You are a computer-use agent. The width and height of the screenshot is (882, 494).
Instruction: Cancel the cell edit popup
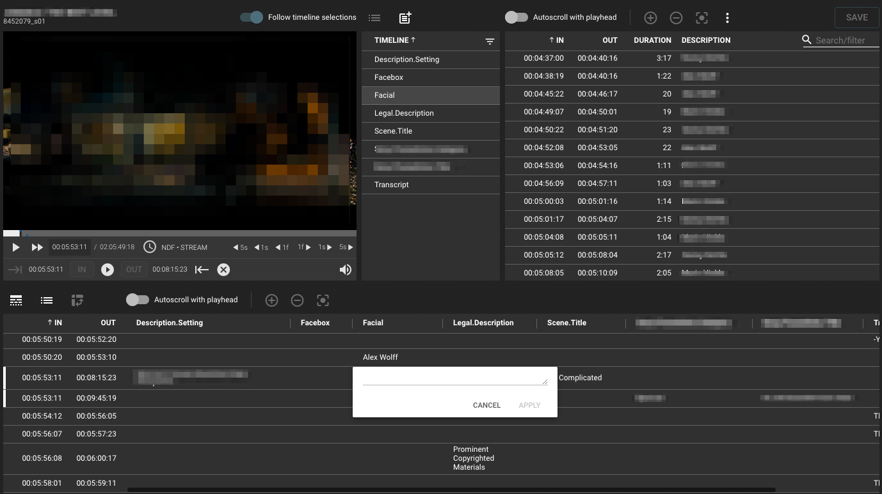486,405
